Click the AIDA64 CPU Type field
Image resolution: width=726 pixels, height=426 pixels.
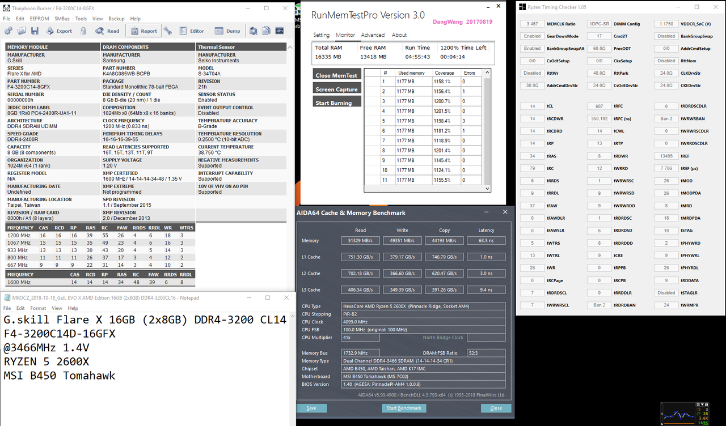(423, 306)
